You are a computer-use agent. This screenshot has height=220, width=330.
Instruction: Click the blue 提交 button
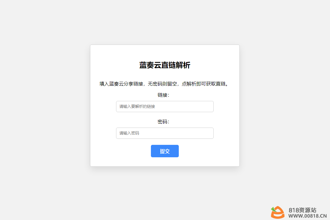tap(165, 151)
